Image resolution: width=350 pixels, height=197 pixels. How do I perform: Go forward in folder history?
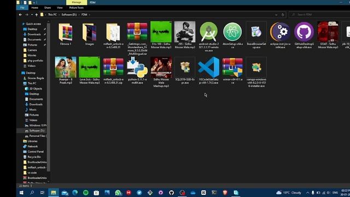(x=27, y=15)
